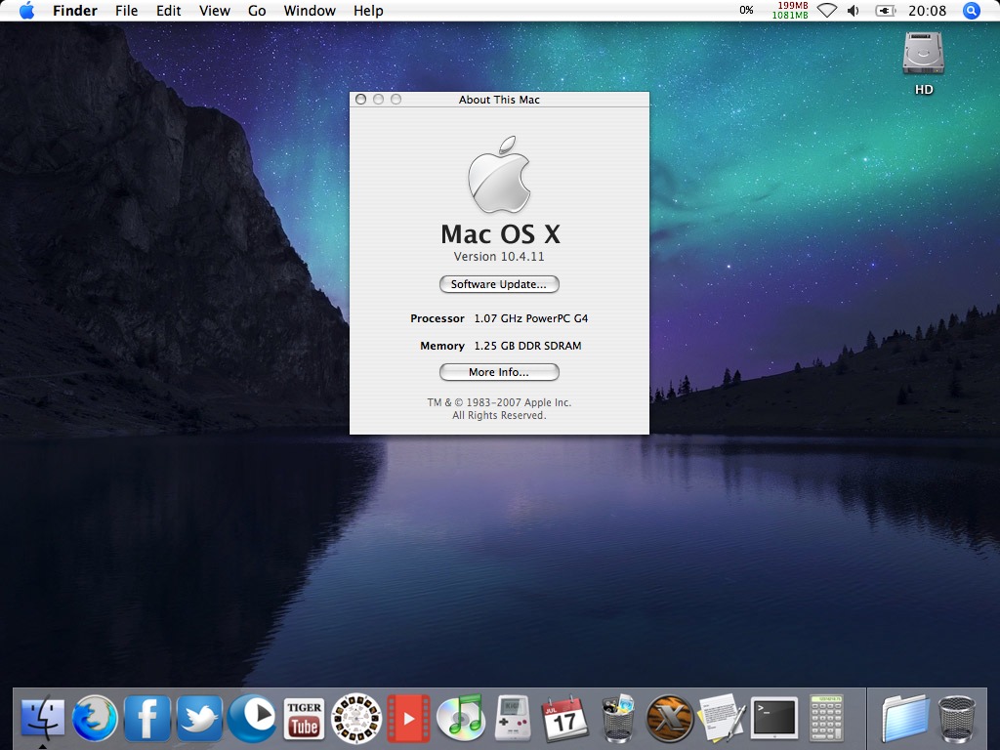This screenshot has height=750, width=1000.
Task: Open the Help menu
Action: pyautogui.click(x=368, y=11)
